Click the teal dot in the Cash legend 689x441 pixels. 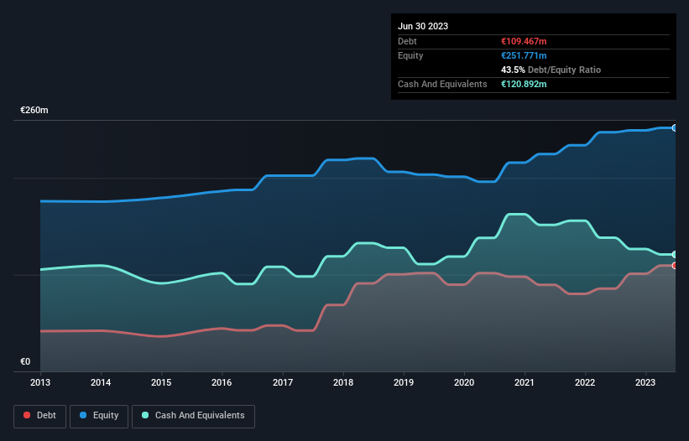[x=145, y=415]
